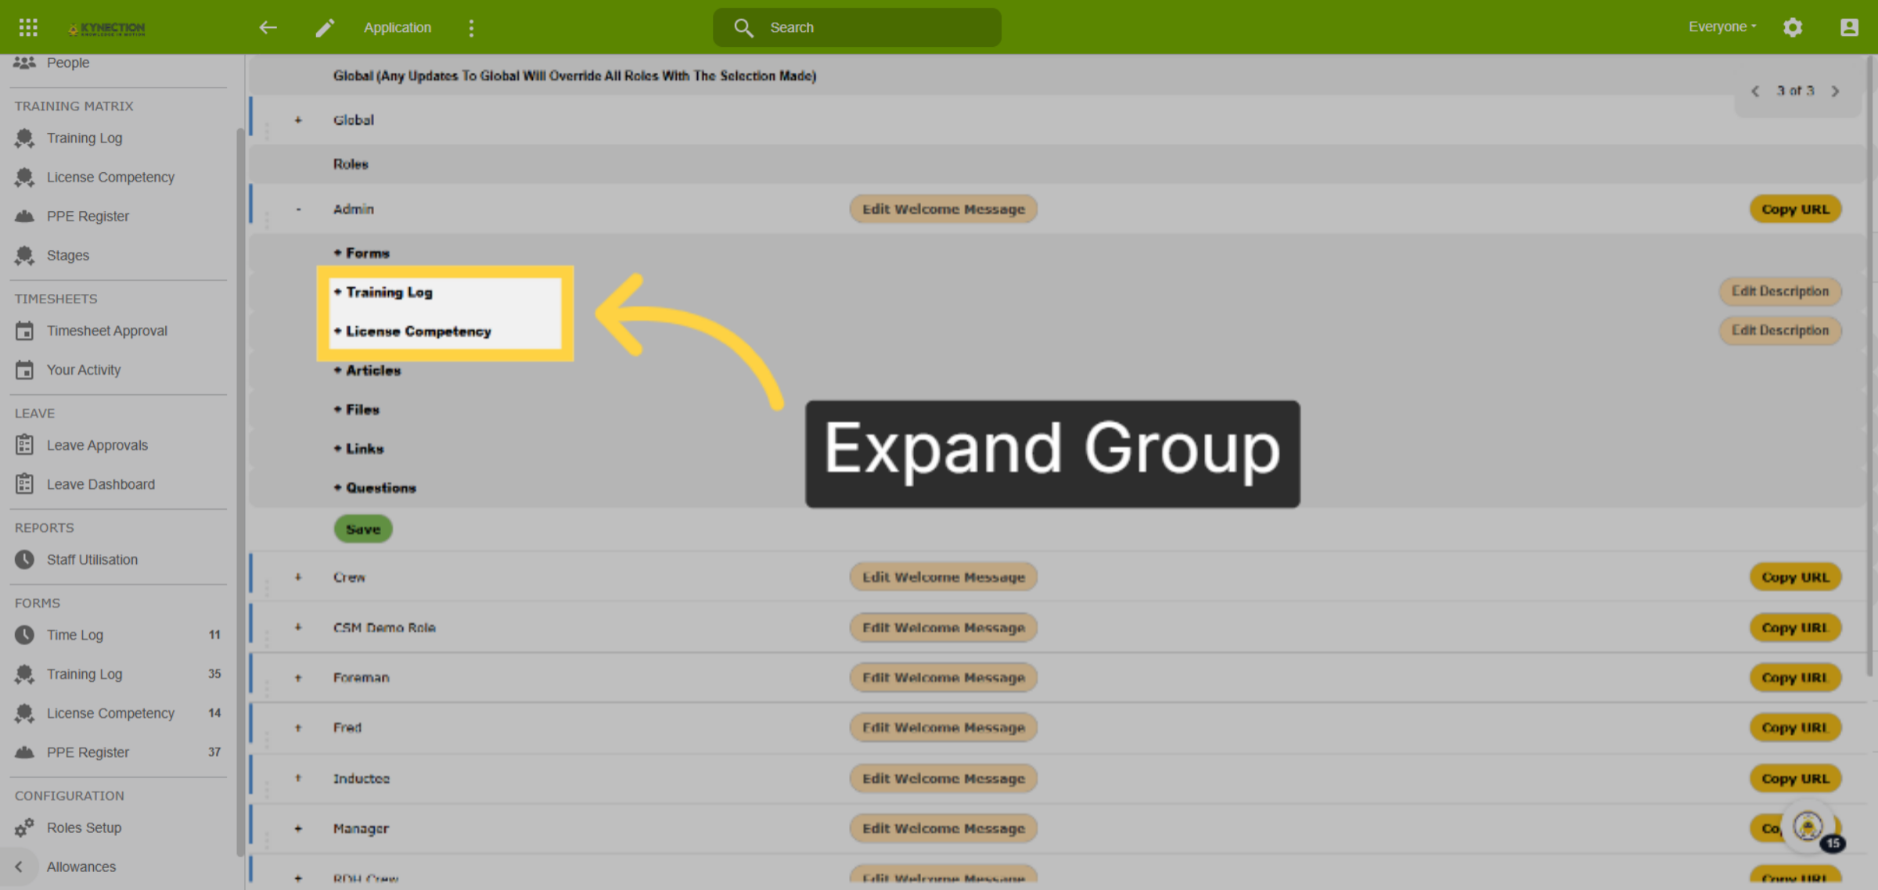Open Stages in the sidebar

pyautogui.click(x=68, y=255)
